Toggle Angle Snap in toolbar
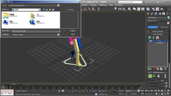 (85, 9)
